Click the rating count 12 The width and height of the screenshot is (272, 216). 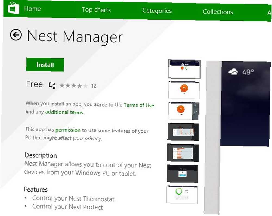pos(94,86)
